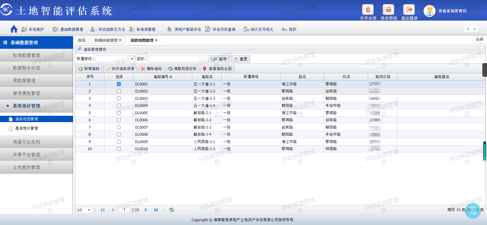
Task: Sort by 道路编号 column header
Action: 163,77
